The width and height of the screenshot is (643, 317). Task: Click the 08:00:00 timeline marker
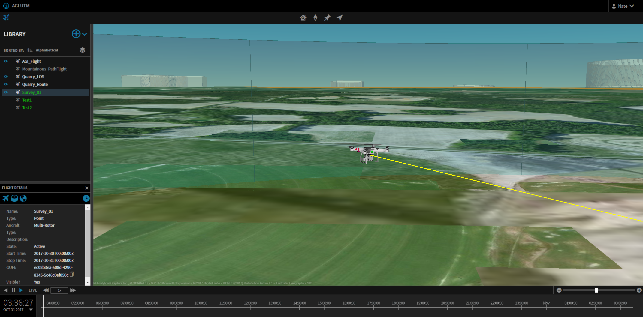pyautogui.click(x=152, y=303)
